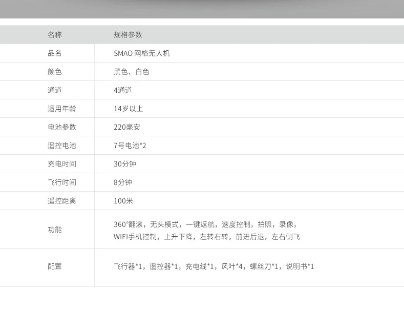The width and height of the screenshot is (404, 330).
Task: Click the 飞行时间 row label
Action: tap(62, 182)
